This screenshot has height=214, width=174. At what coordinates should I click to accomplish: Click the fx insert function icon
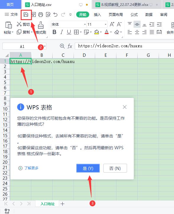point(70,46)
